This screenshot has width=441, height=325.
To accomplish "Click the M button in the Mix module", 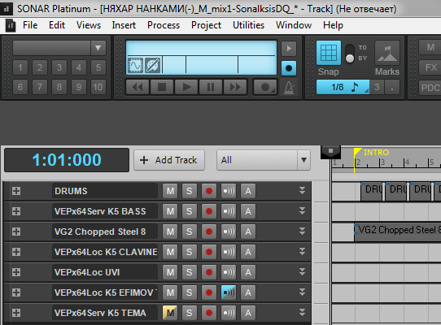I will click(x=430, y=47).
